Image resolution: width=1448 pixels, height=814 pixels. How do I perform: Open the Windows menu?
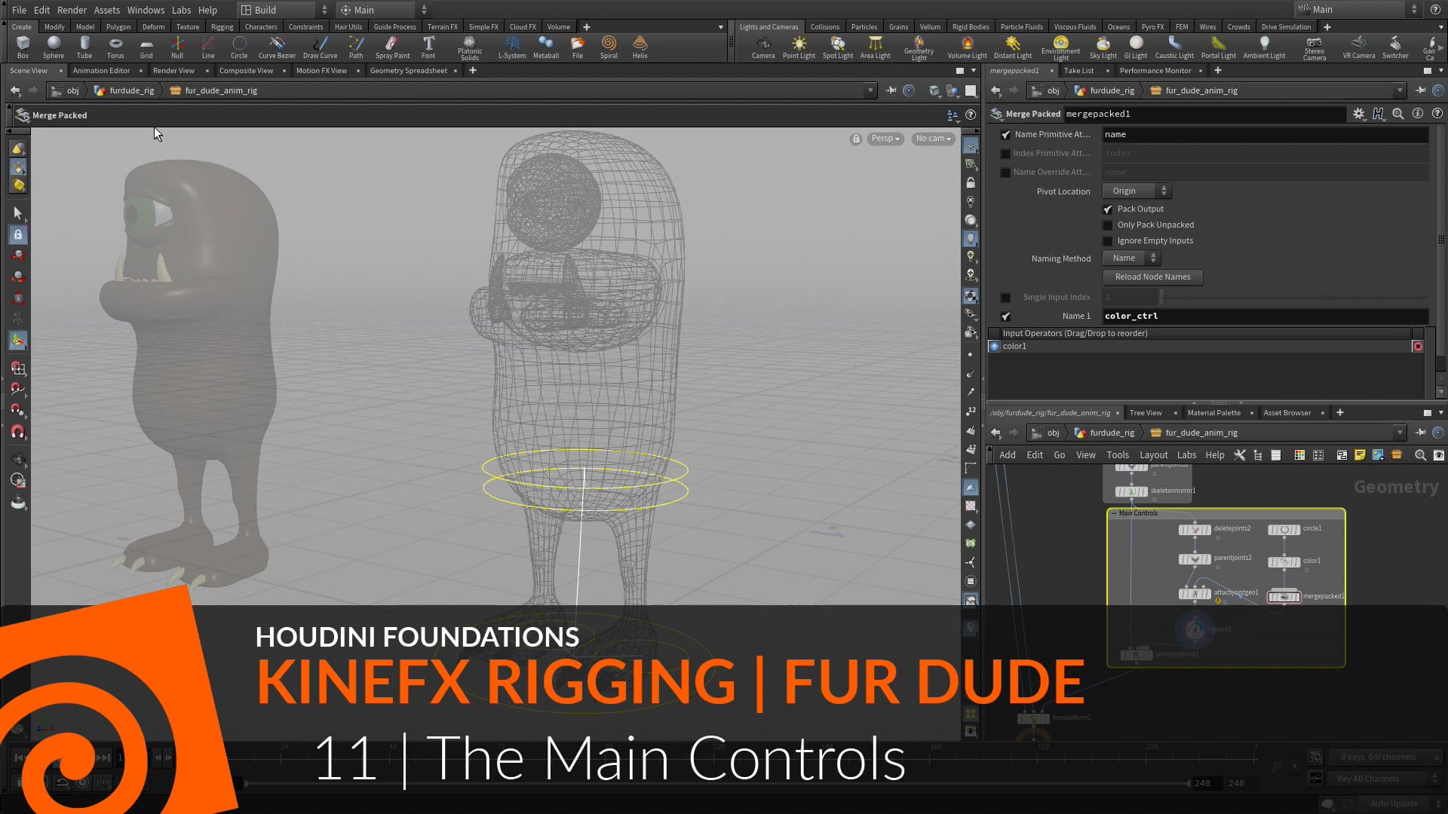(146, 10)
